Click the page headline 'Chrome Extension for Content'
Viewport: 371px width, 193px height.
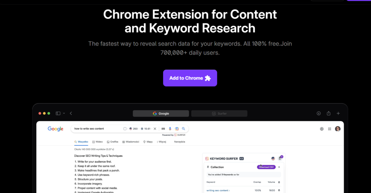click(x=190, y=14)
